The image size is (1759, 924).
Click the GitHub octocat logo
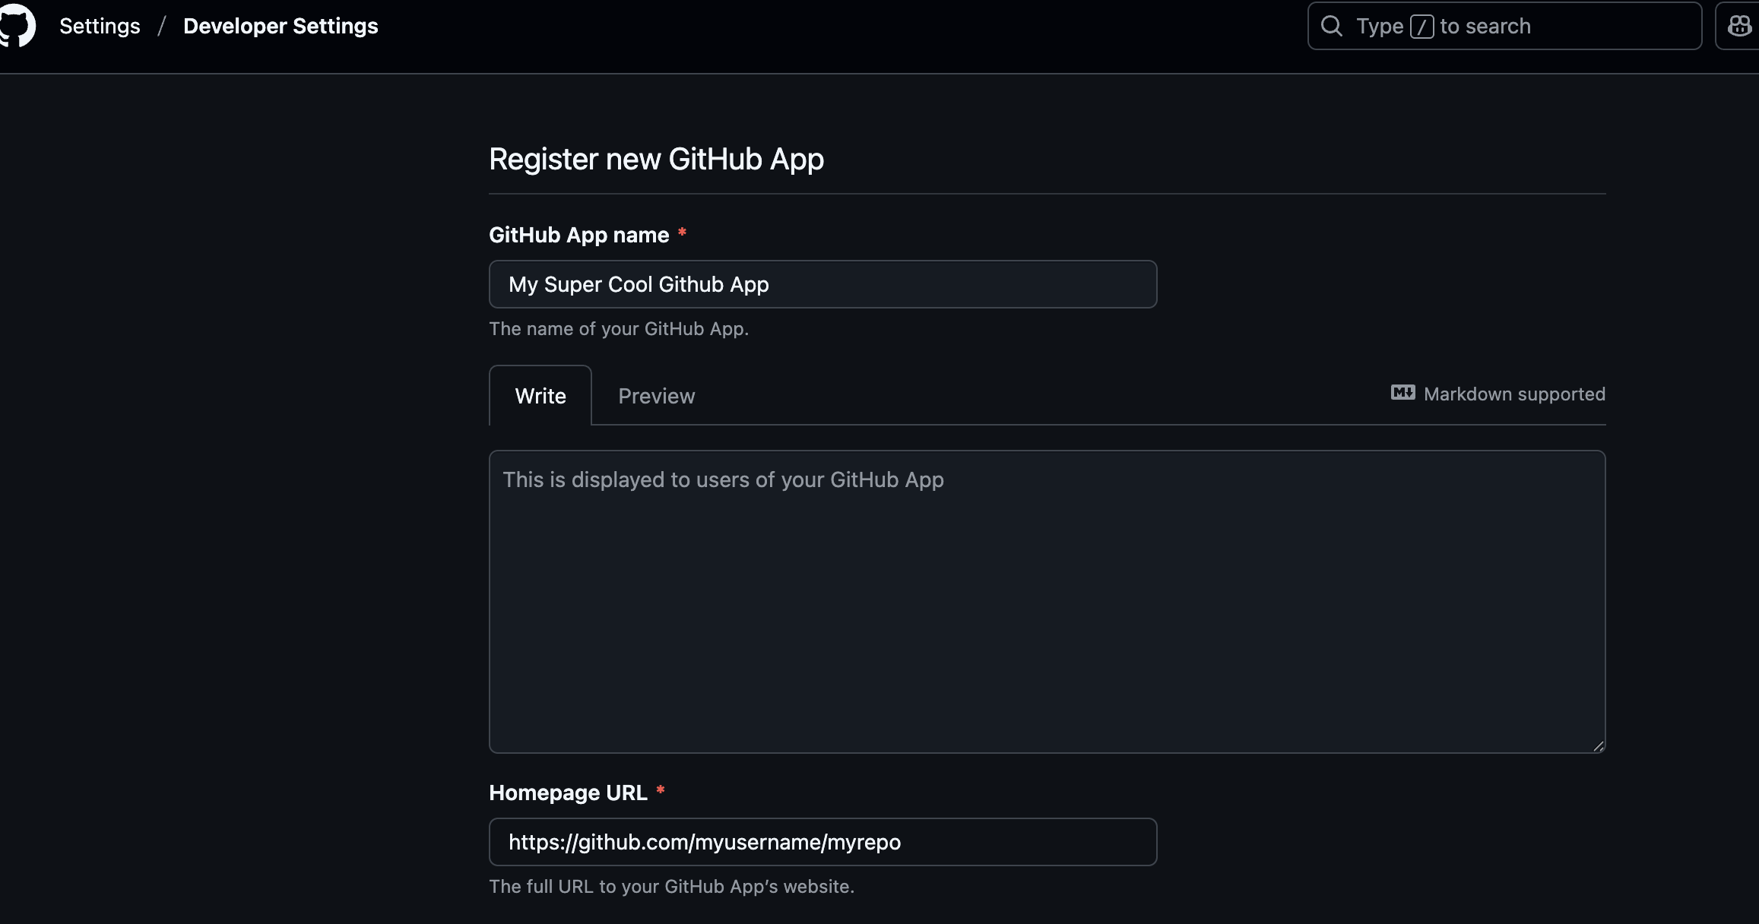tap(17, 25)
